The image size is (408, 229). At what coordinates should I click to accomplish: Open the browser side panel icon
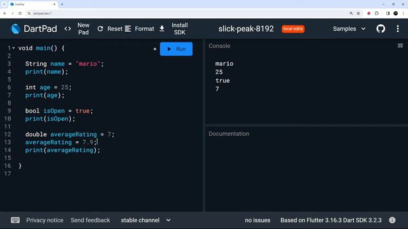(388, 13)
